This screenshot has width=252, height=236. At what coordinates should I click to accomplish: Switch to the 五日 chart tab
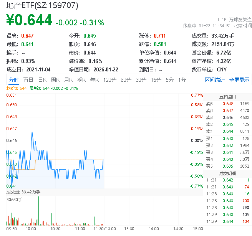(x=28, y=80)
